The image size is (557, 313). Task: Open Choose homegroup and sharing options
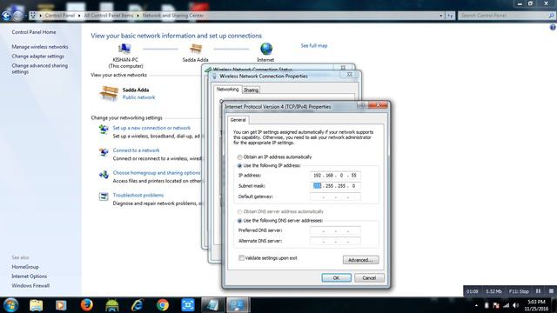(x=157, y=173)
